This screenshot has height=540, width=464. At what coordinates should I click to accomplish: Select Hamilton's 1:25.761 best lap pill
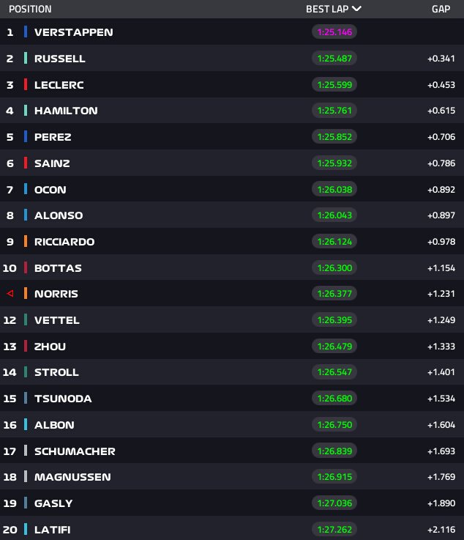coord(334,111)
